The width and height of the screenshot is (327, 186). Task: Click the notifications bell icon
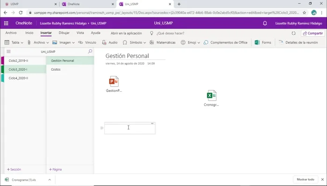click(265, 23)
